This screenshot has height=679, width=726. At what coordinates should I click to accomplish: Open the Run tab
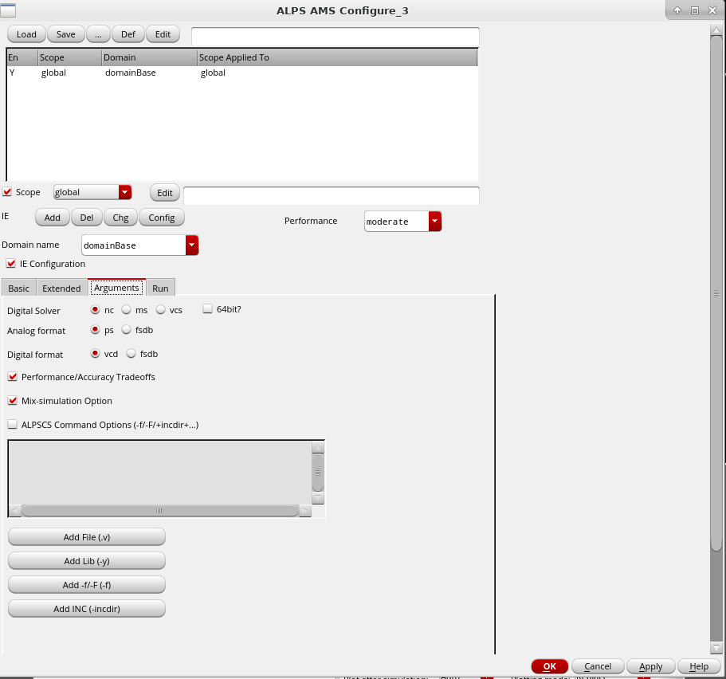tap(160, 288)
